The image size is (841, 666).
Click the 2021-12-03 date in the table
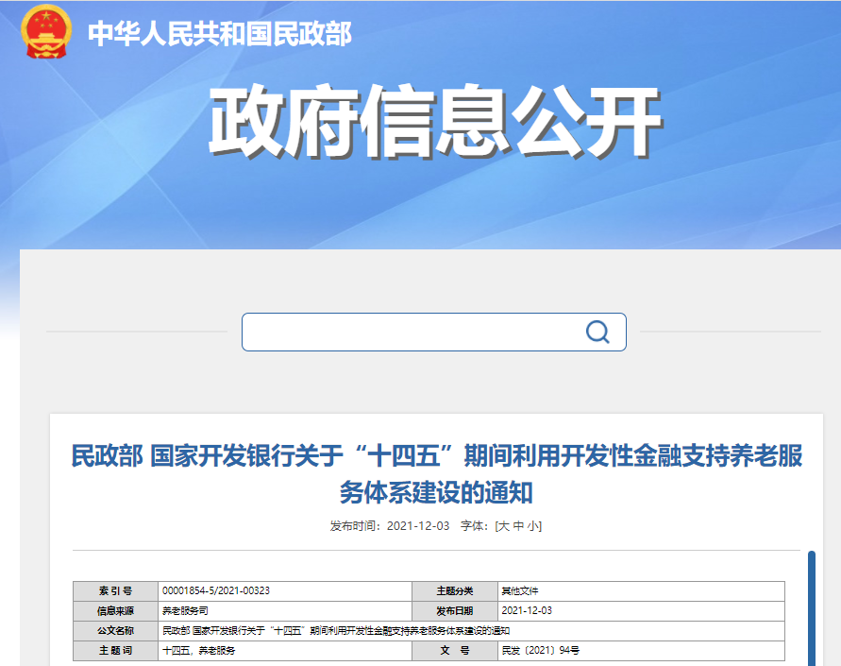[527, 611]
